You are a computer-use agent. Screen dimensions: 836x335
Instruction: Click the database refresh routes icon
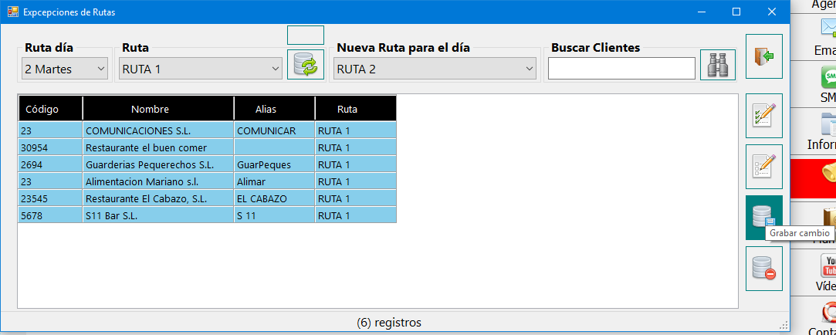point(306,65)
